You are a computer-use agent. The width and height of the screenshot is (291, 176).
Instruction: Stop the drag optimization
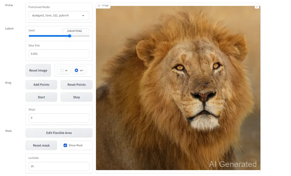(x=76, y=97)
